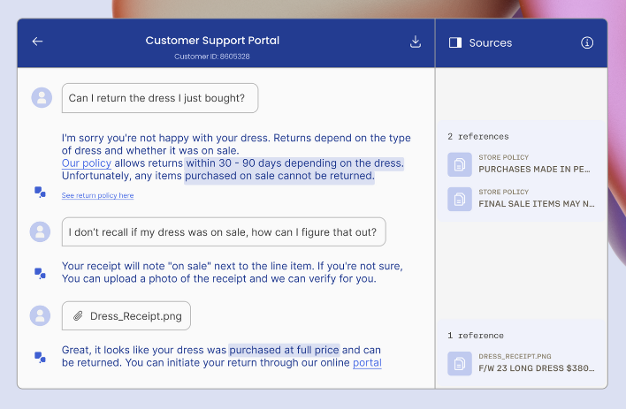
Task: Toggle the Sources side panel icon
Action: (x=455, y=42)
